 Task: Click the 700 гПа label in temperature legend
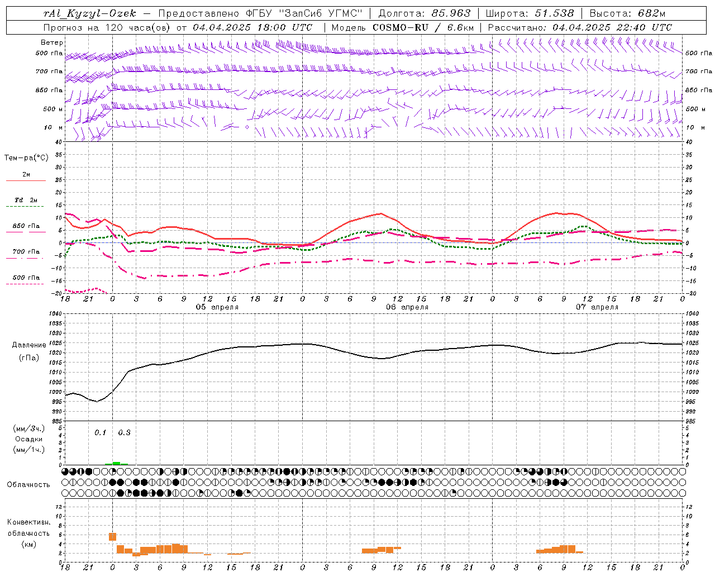pos(26,252)
